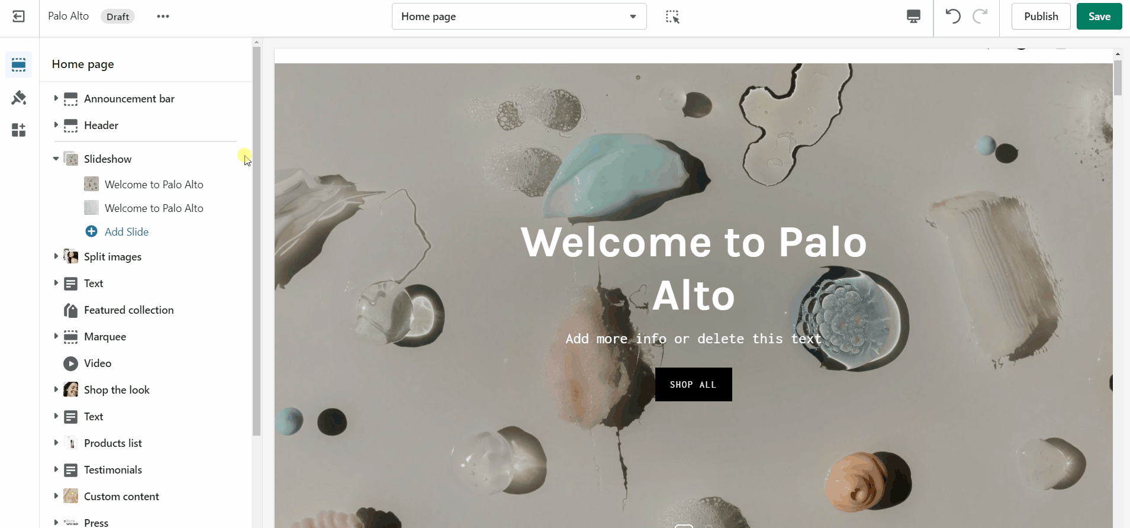The height and width of the screenshot is (528, 1130).
Task: Expand the Shop the look section
Action: (x=56, y=389)
